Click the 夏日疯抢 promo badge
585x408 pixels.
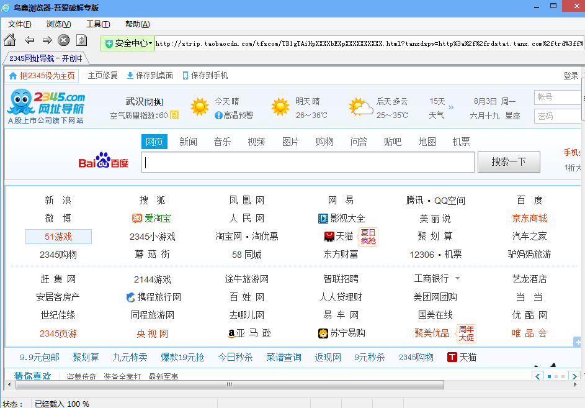[368, 237]
